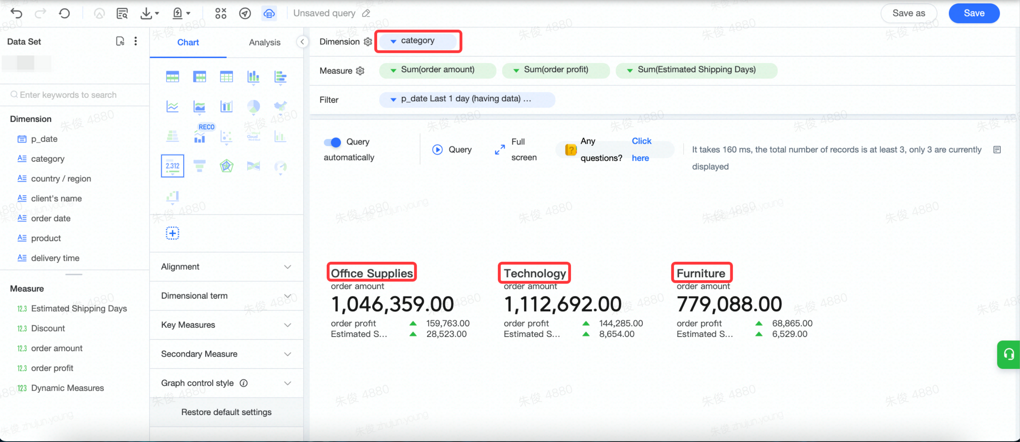
Task: Expand the Secondary Measure section
Action: pos(226,354)
